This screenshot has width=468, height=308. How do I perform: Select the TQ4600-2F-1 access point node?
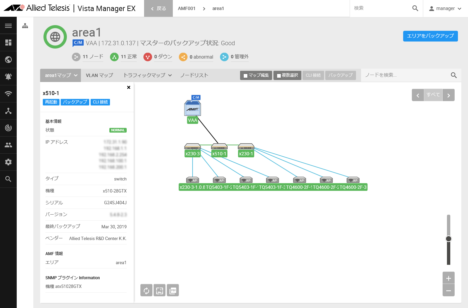coord(300,180)
